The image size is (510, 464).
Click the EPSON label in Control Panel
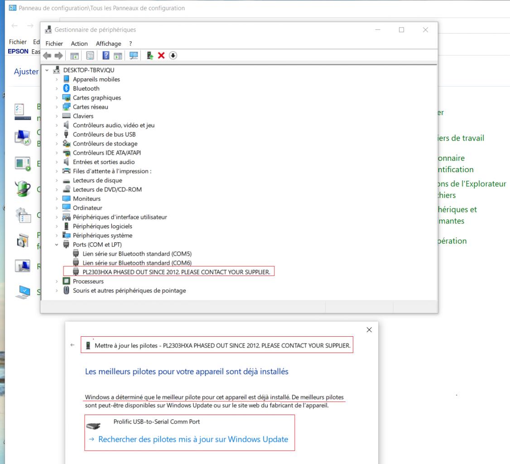coord(18,51)
